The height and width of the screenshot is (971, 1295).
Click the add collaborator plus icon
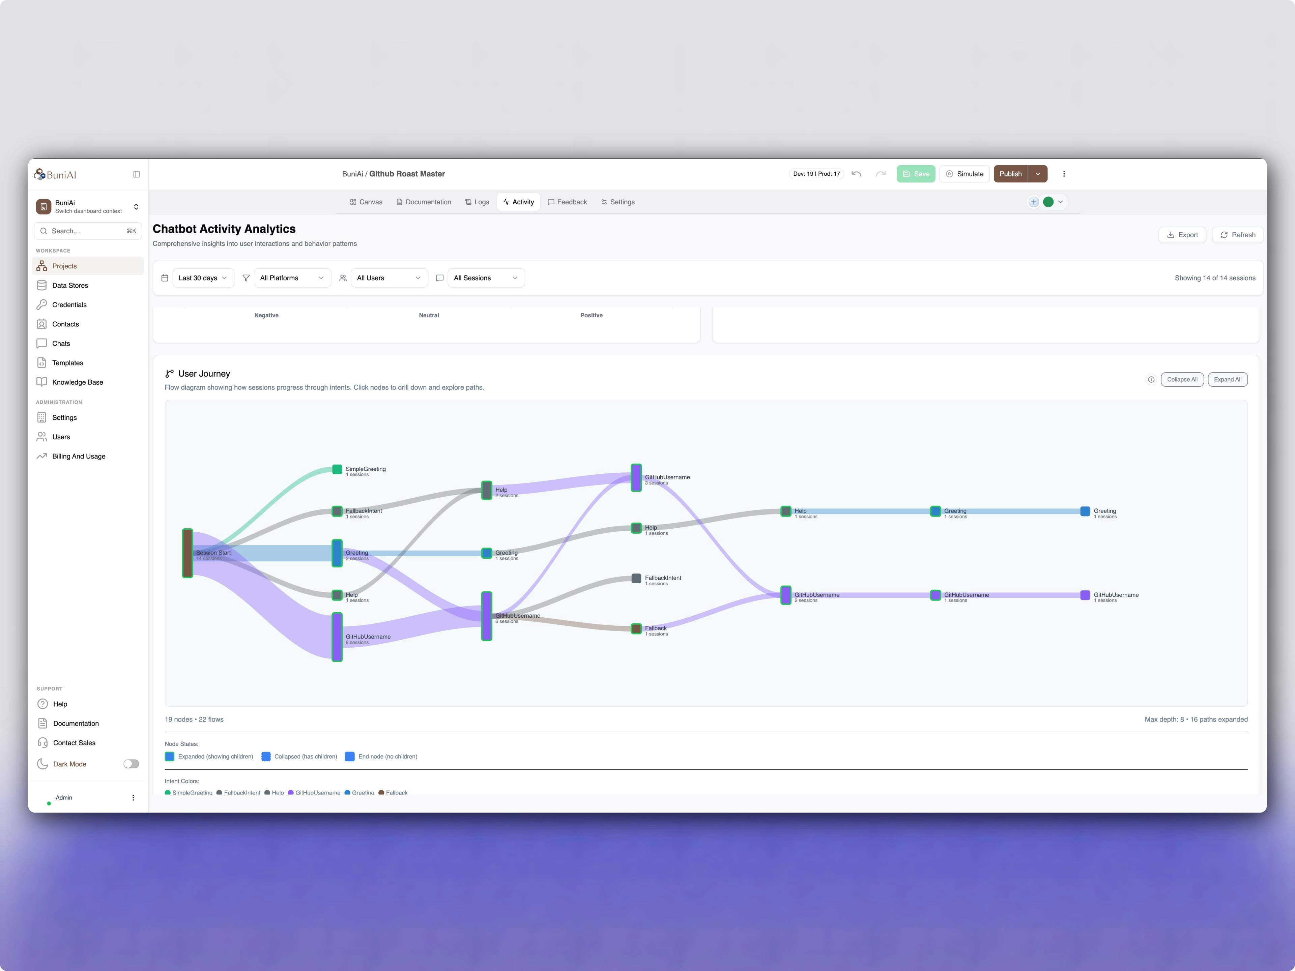[x=1034, y=202]
